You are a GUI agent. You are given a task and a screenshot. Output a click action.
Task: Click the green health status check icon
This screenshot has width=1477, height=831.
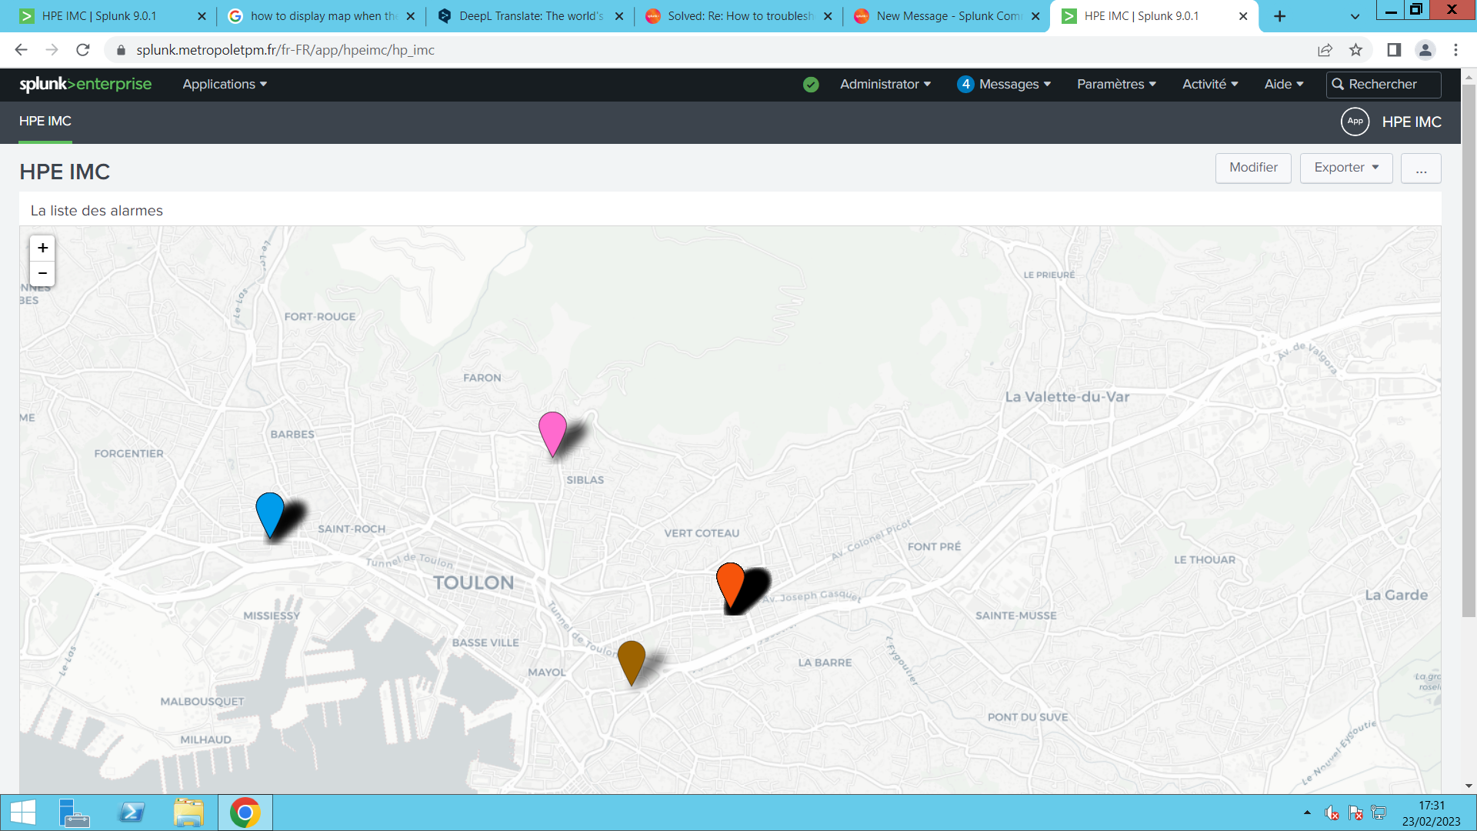(811, 85)
